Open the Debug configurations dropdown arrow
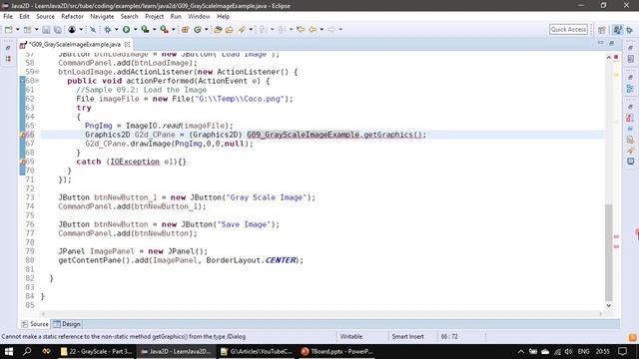Viewport: 639px width, 359px height. click(x=116, y=29)
